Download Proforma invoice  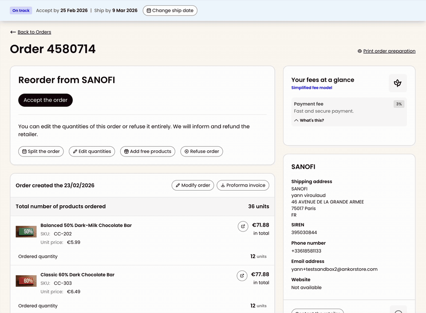(x=243, y=185)
